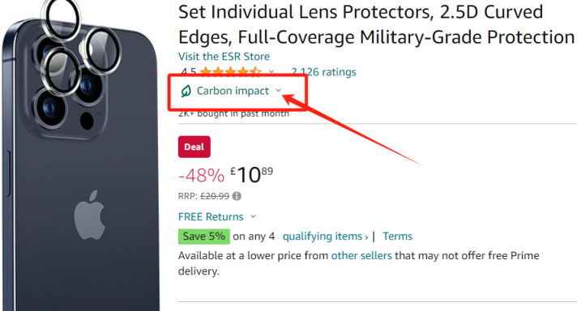Click the green leaf Carbon impact icon
581x311 pixels.
186,91
